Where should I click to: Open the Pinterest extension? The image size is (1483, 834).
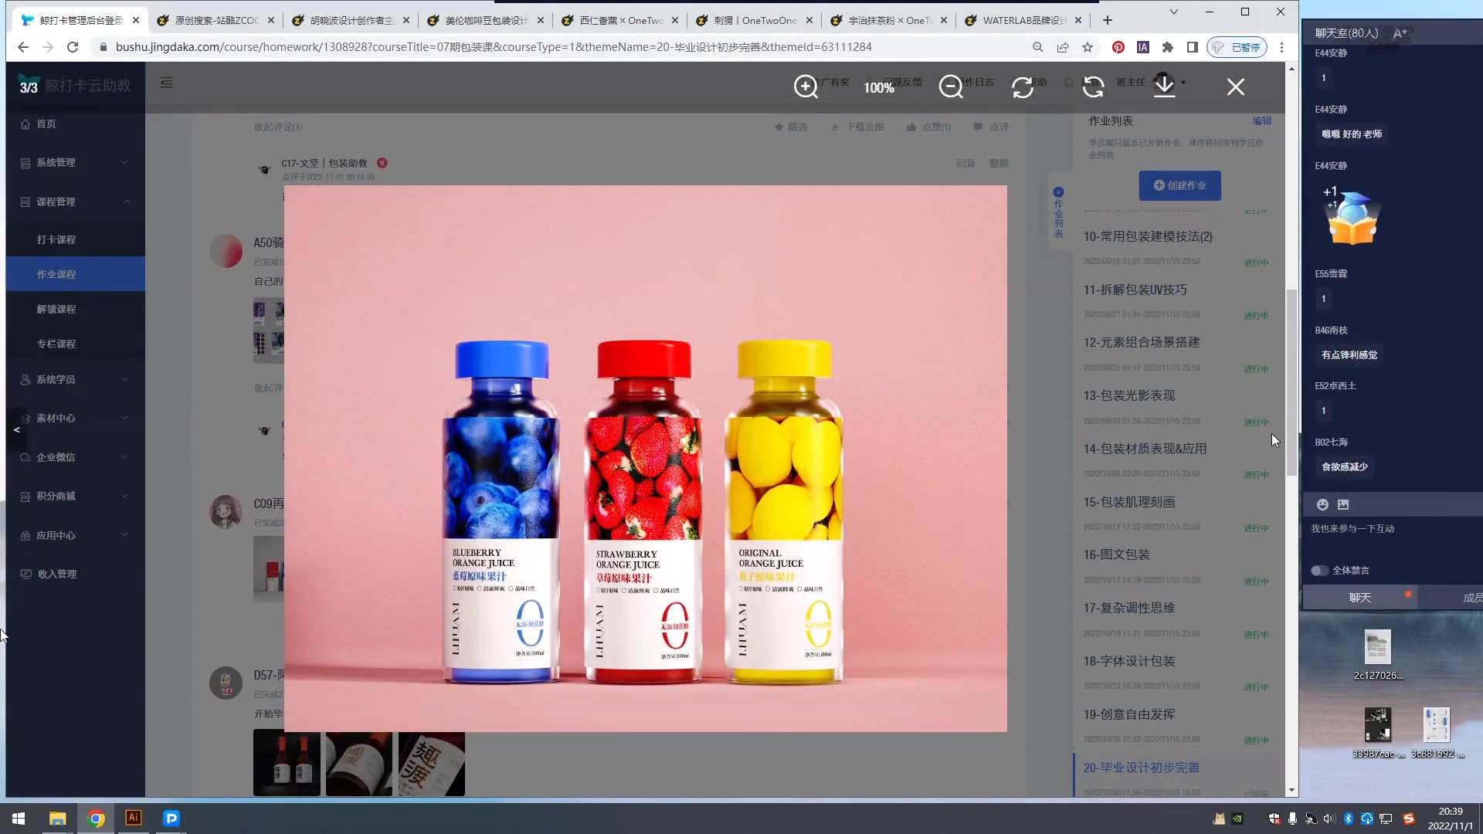pos(1118,47)
